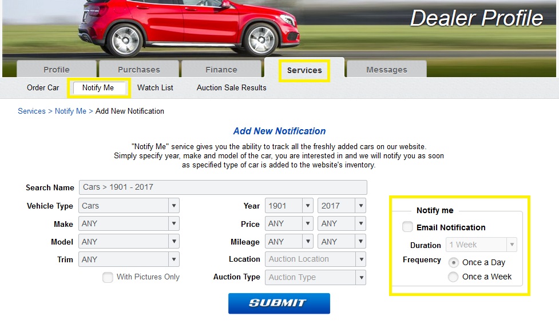Image resolution: width=559 pixels, height=324 pixels.
Task: Expand the Vehicle Type dropdown
Action: pos(128,206)
